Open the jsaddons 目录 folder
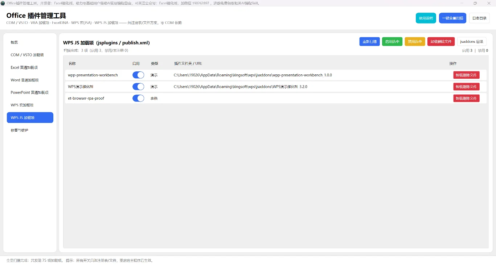This screenshot has height=265, width=496. pyautogui.click(x=472, y=42)
